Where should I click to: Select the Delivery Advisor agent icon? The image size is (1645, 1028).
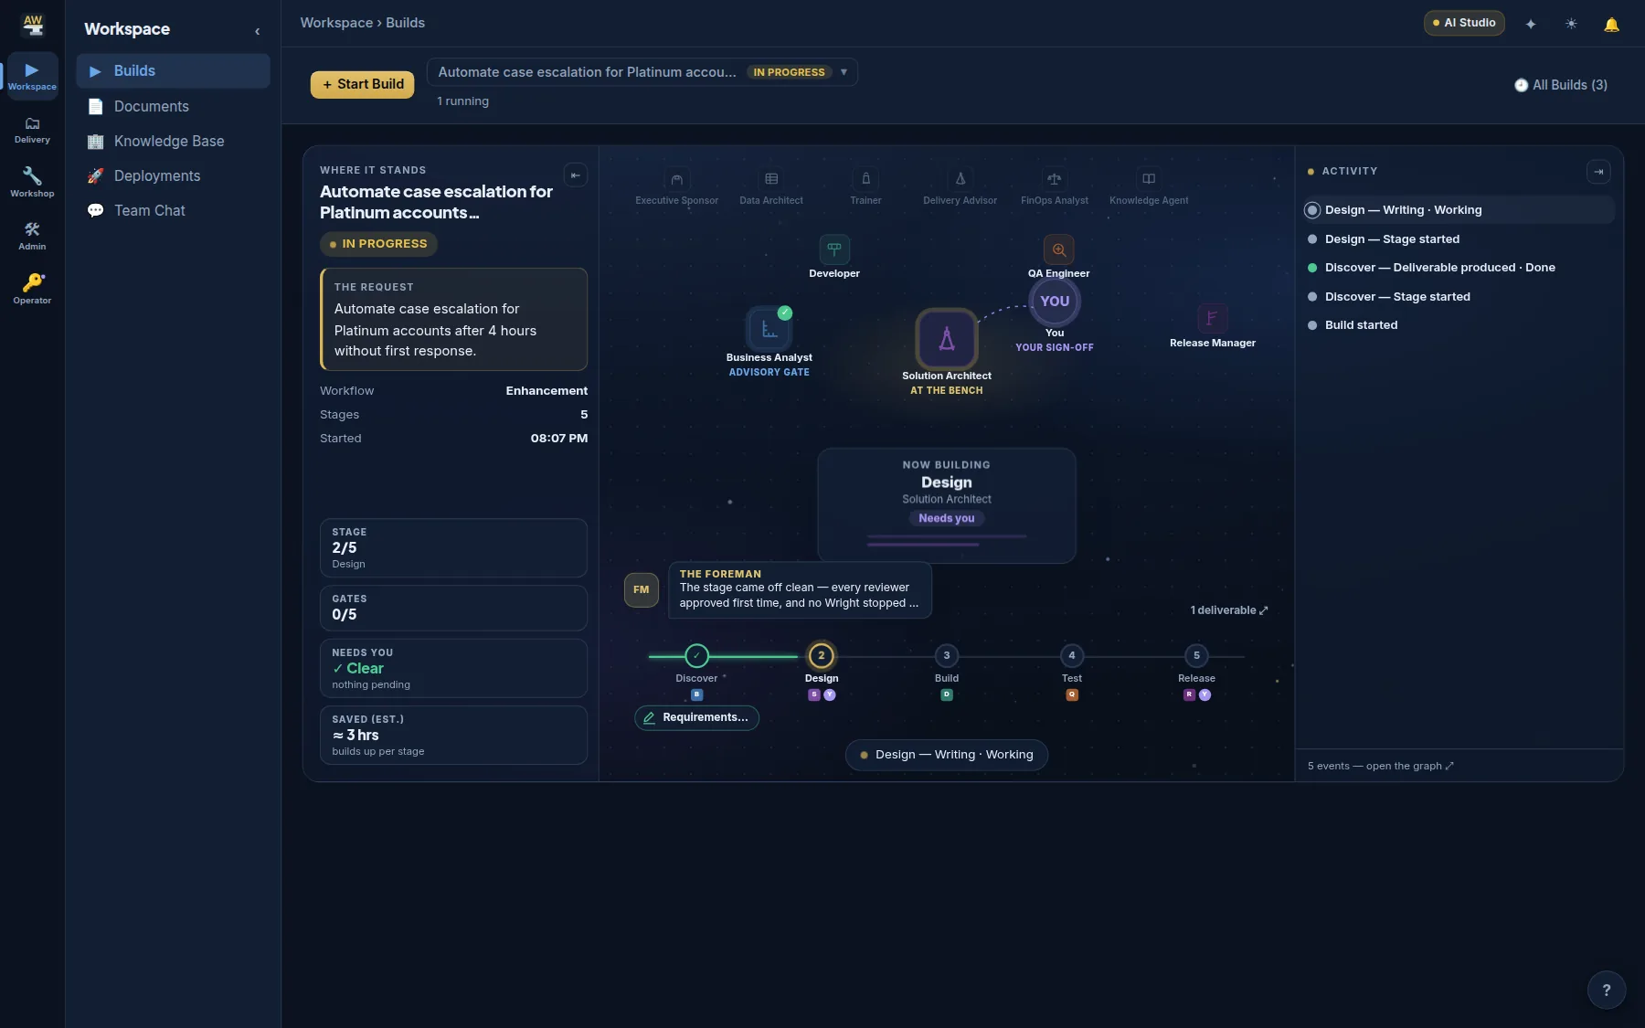(960, 179)
